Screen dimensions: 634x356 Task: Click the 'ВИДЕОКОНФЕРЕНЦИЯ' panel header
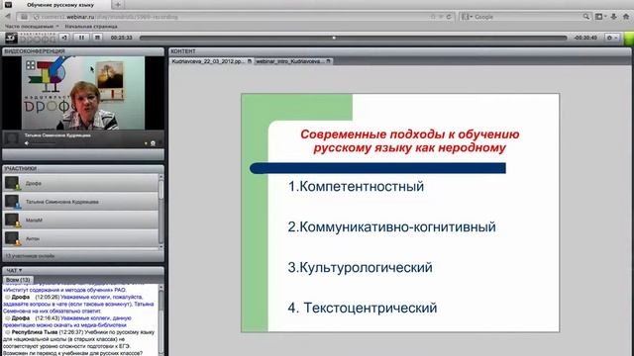83,51
